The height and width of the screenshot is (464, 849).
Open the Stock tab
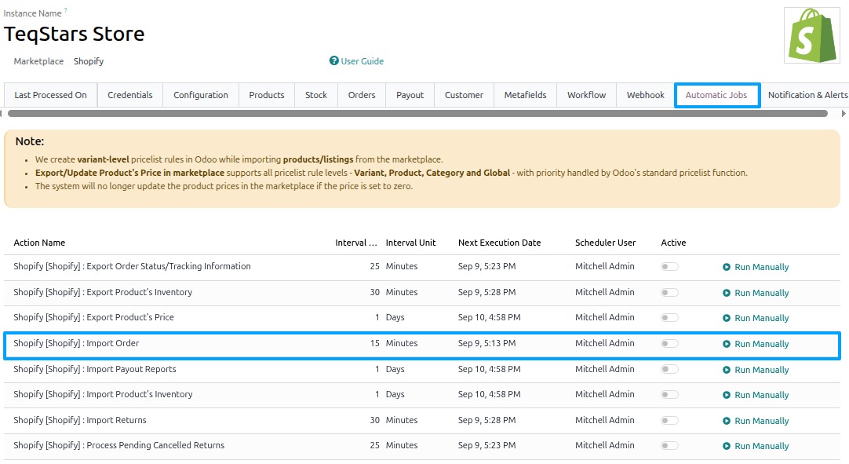coord(316,95)
